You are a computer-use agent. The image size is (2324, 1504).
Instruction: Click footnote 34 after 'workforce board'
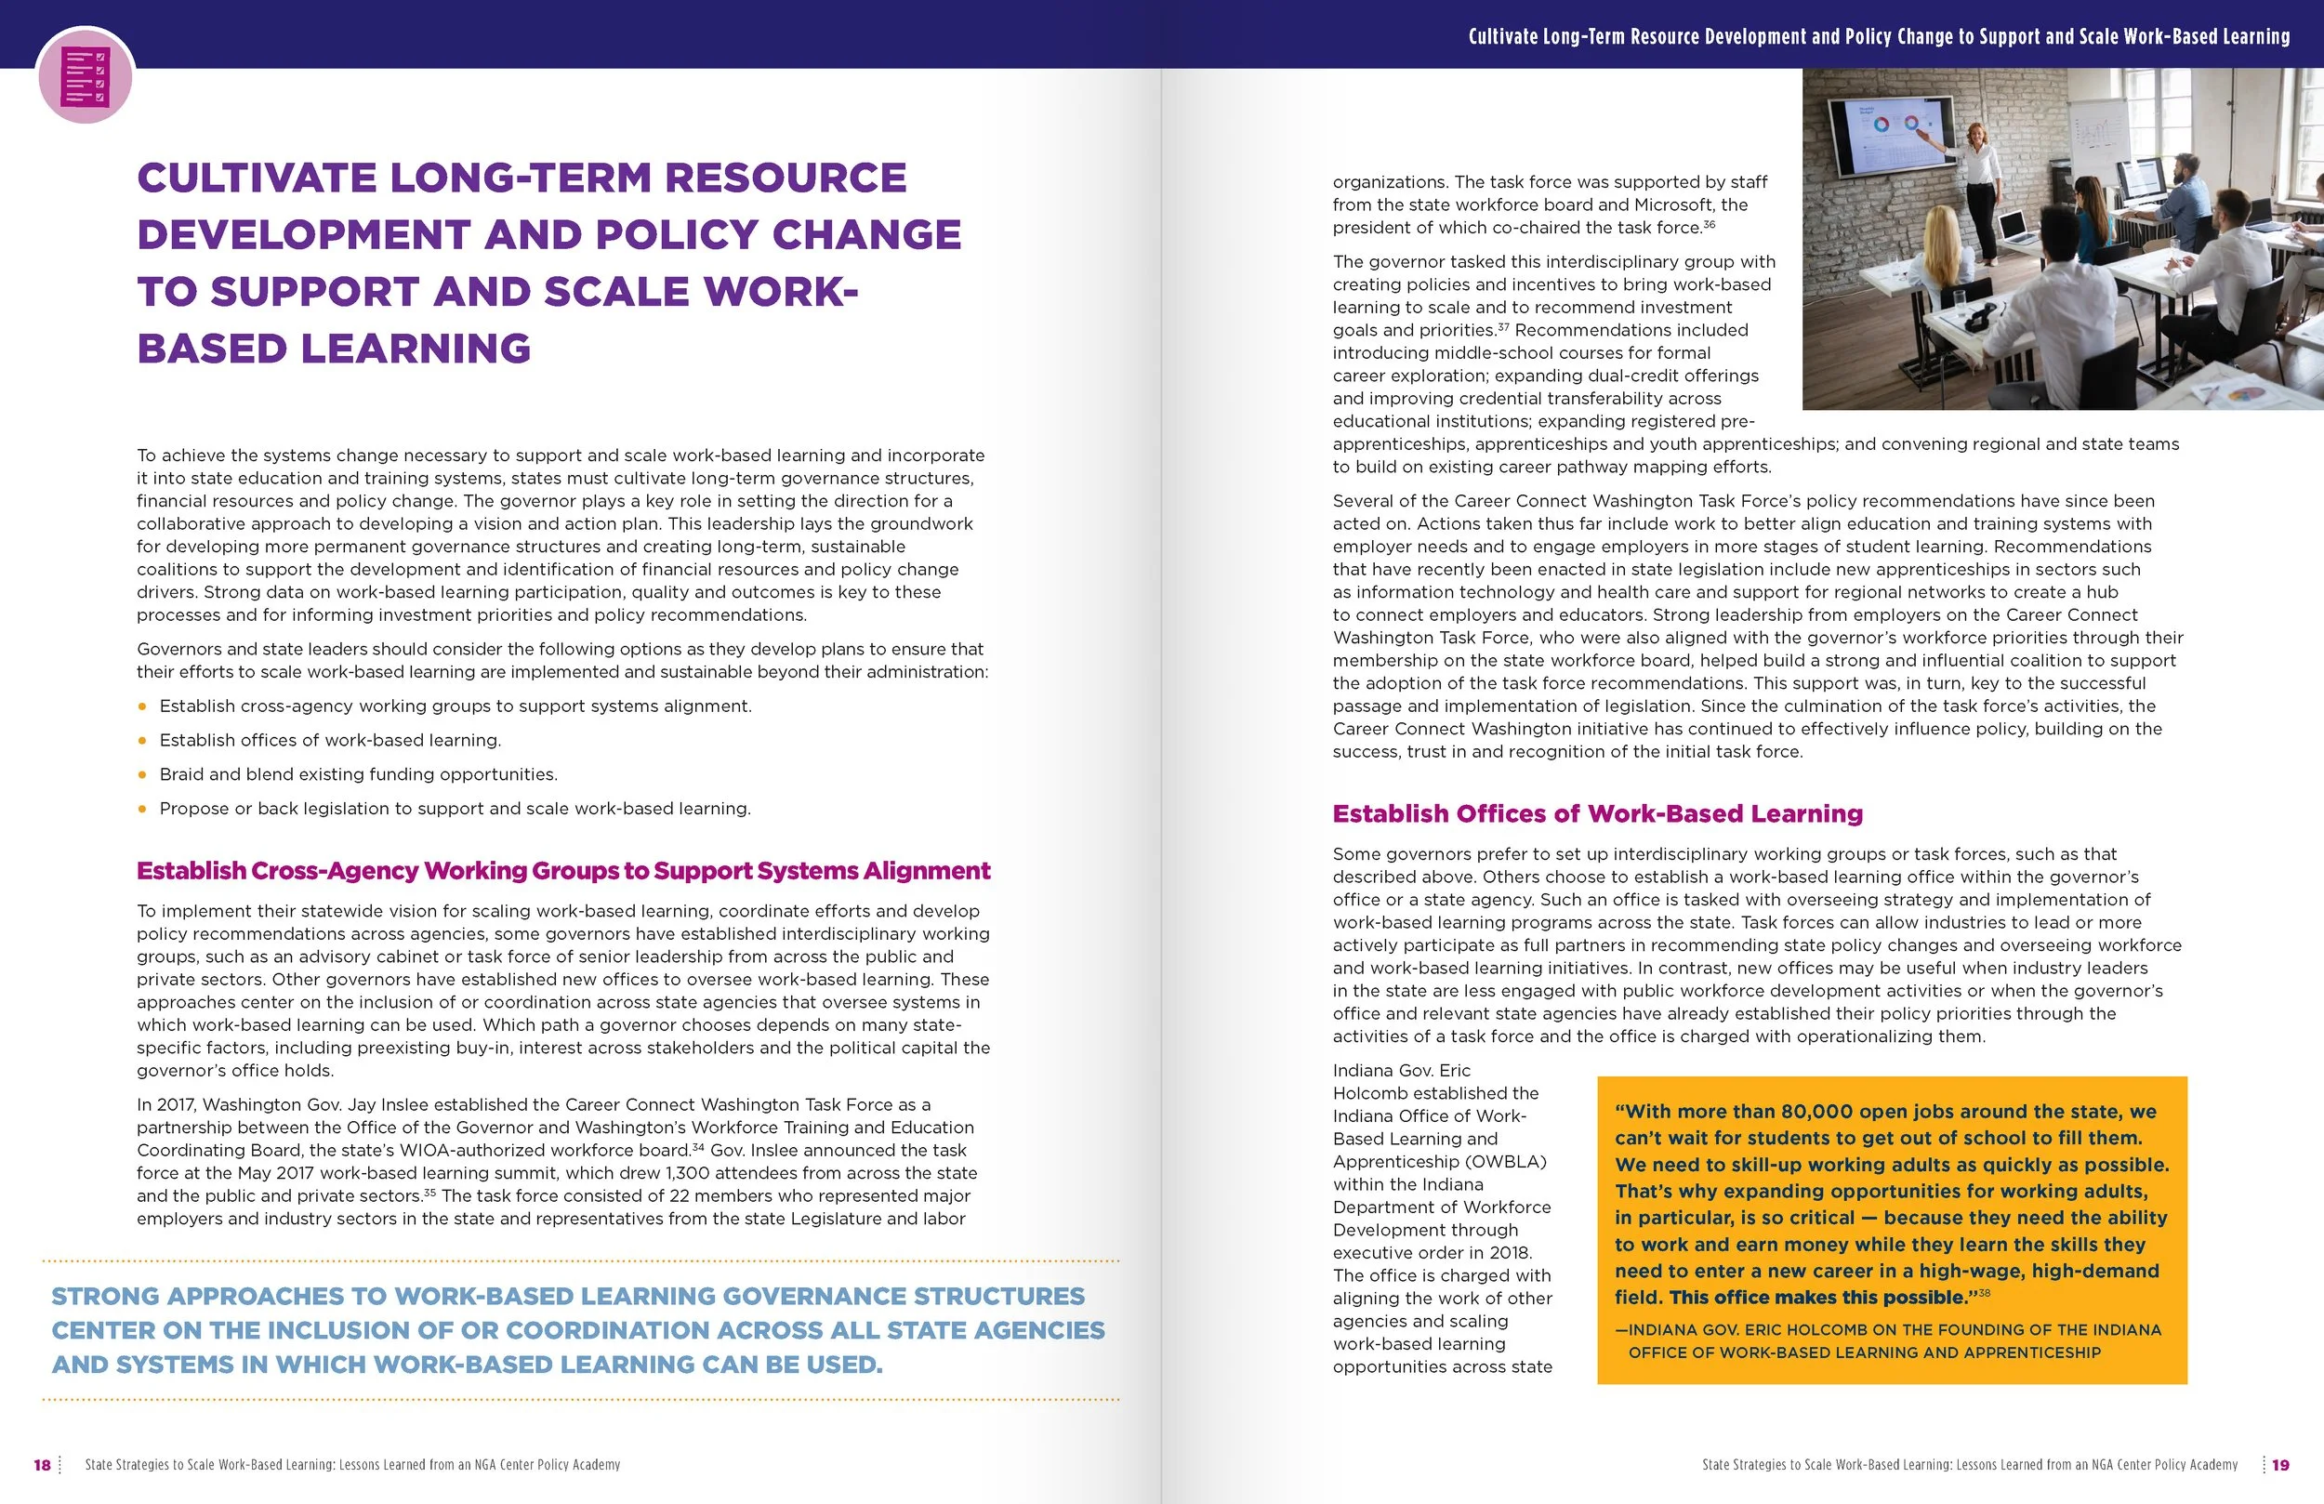click(698, 1146)
